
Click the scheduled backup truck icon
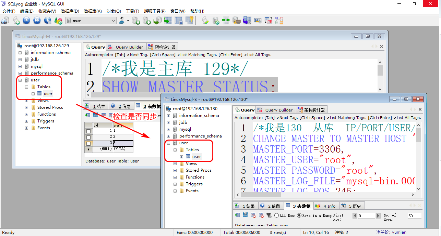pos(237,21)
